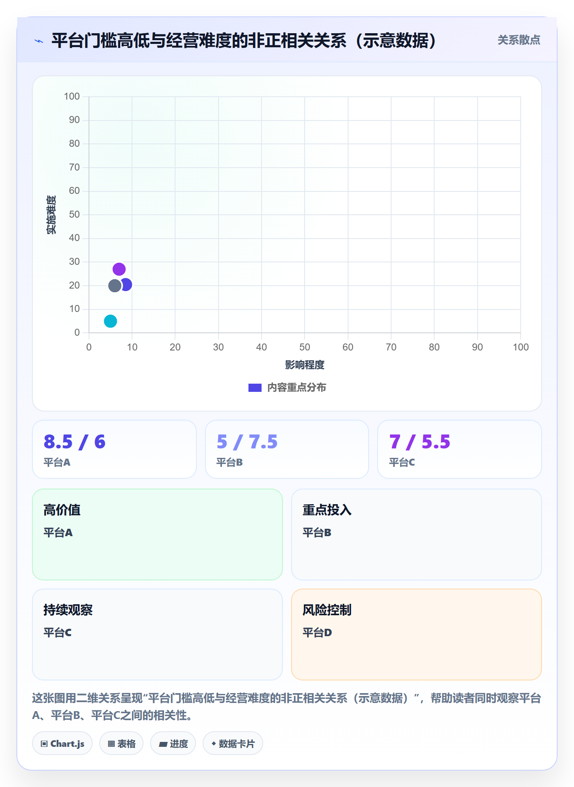Click the 平台C label under 7 / 5.5
This screenshot has width=574, height=787.
pyautogui.click(x=402, y=462)
